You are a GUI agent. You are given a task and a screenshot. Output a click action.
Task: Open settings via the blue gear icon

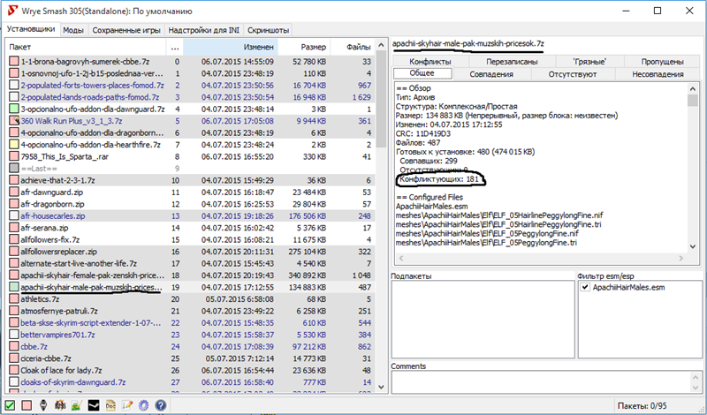coord(143,404)
